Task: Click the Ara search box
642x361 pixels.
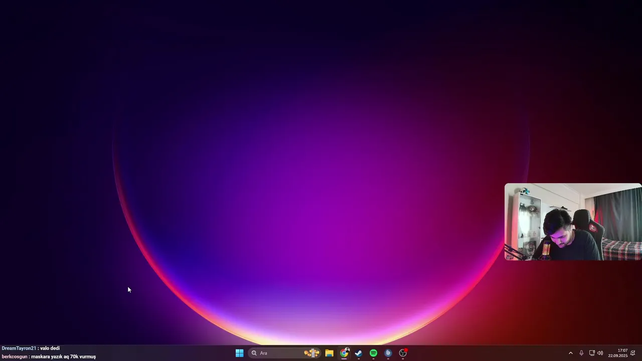Action: (284, 353)
